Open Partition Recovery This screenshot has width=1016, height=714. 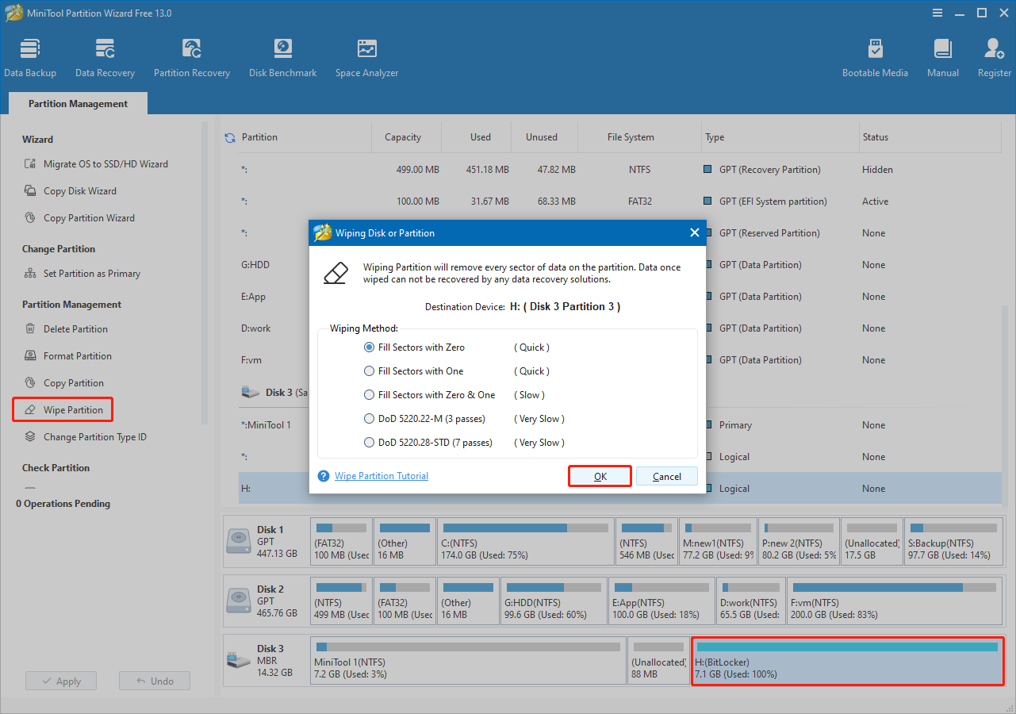(191, 56)
